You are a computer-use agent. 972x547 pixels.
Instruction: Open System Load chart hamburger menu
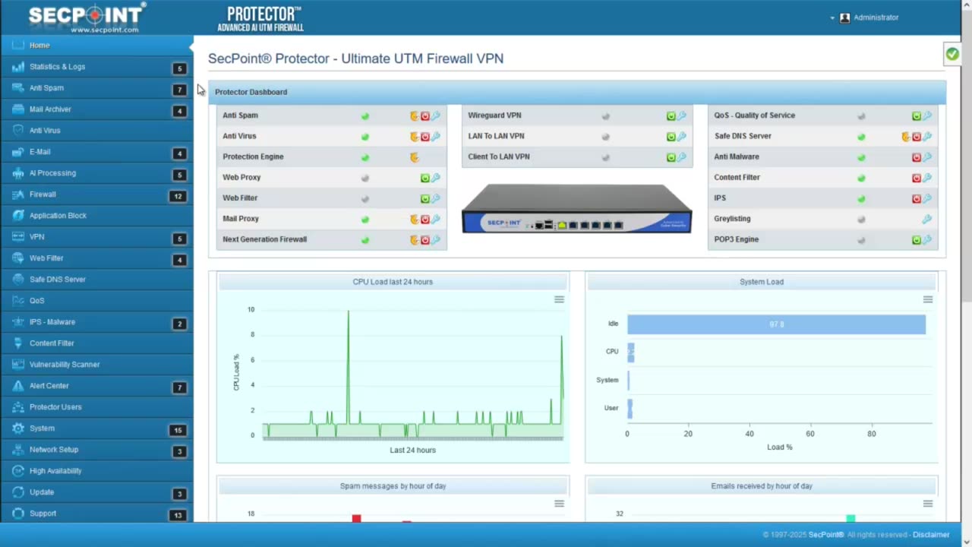[x=928, y=299]
